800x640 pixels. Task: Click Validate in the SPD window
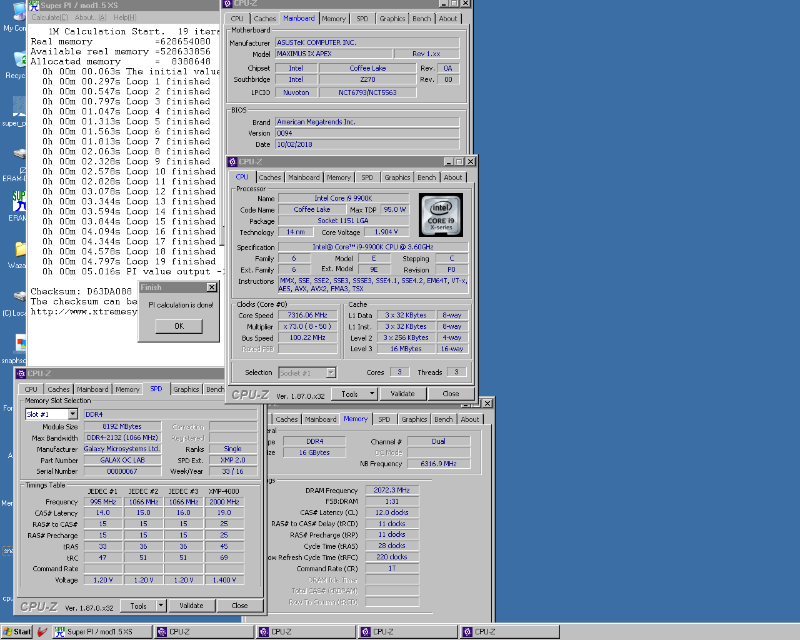coord(191,606)
